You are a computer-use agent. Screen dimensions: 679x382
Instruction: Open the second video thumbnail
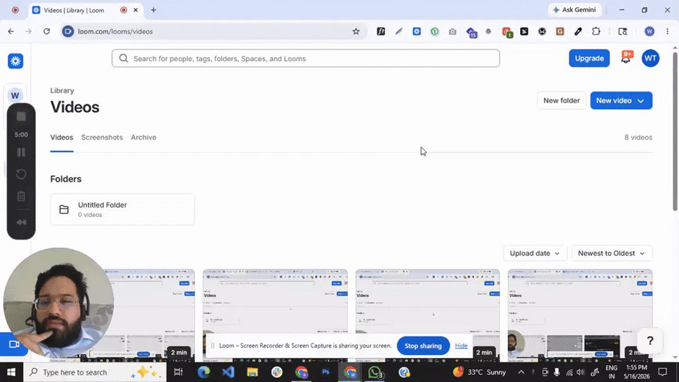tap(275, 315)
